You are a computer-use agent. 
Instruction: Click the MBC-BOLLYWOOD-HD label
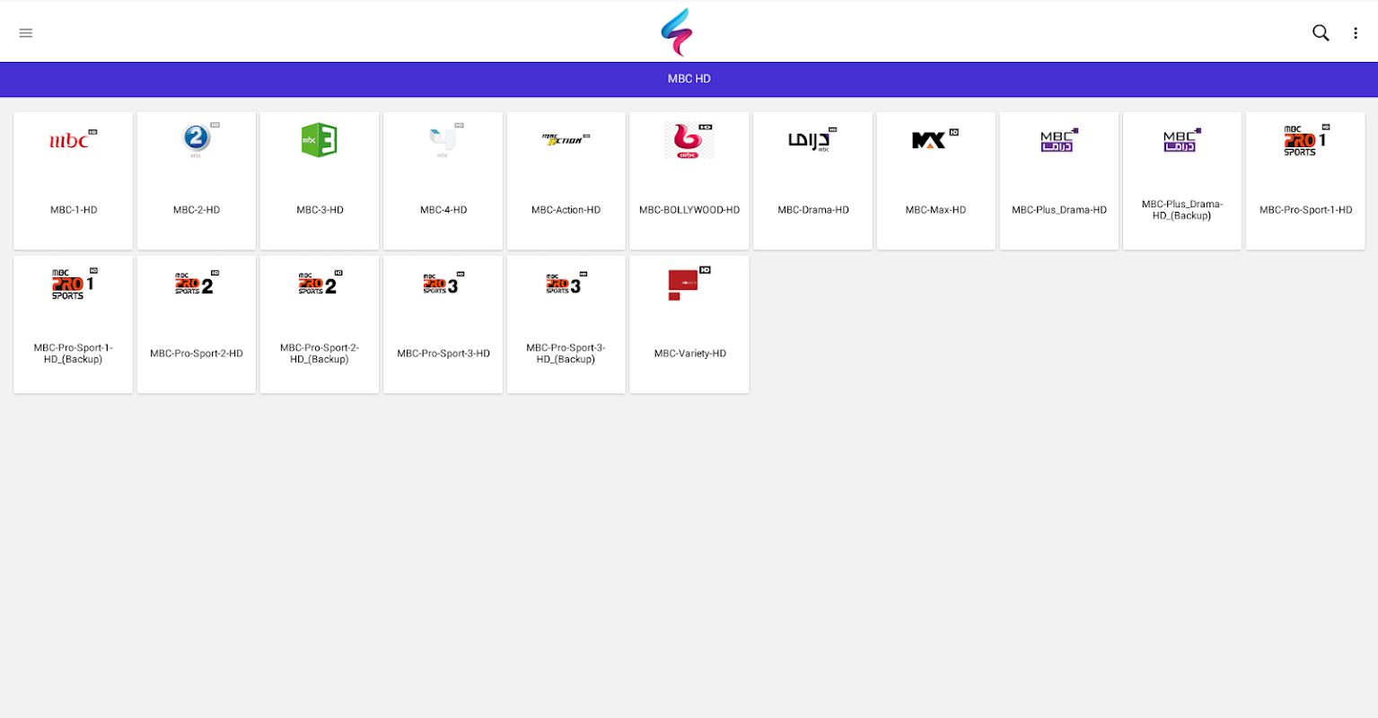click(689, 210)
